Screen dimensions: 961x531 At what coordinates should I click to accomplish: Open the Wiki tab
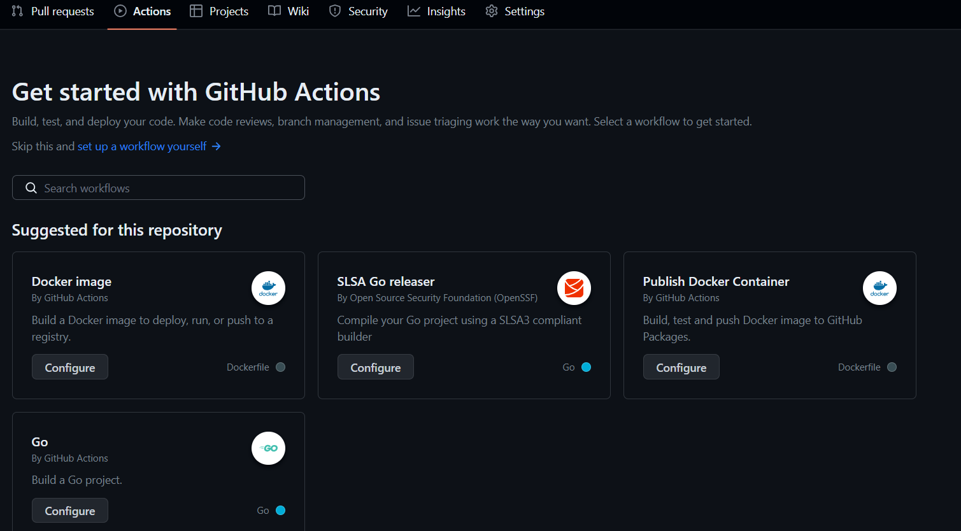[x=288, y=11]
